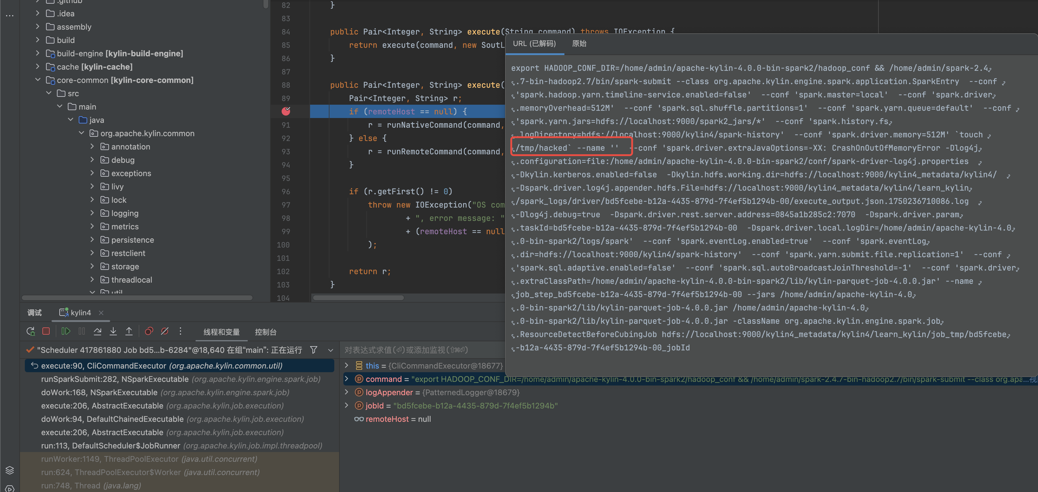Click runNativeCommand on line 91
The image size is (1038, 492).
425,125
